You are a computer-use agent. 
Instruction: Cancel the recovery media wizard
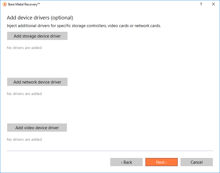click(196, 162)
